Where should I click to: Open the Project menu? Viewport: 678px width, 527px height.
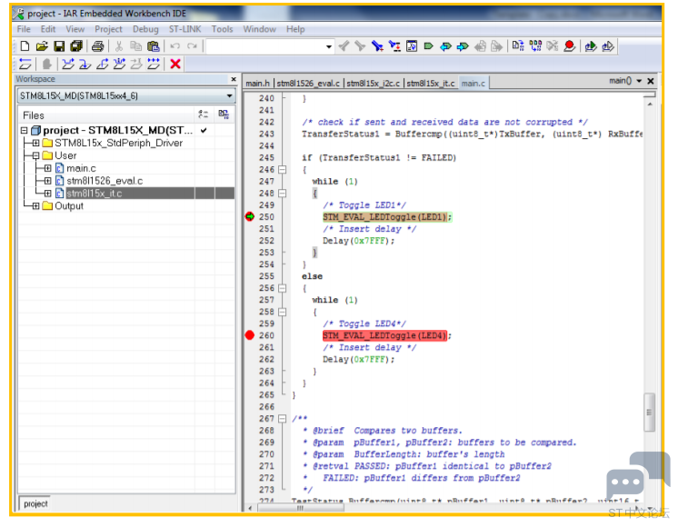(108, 29)
